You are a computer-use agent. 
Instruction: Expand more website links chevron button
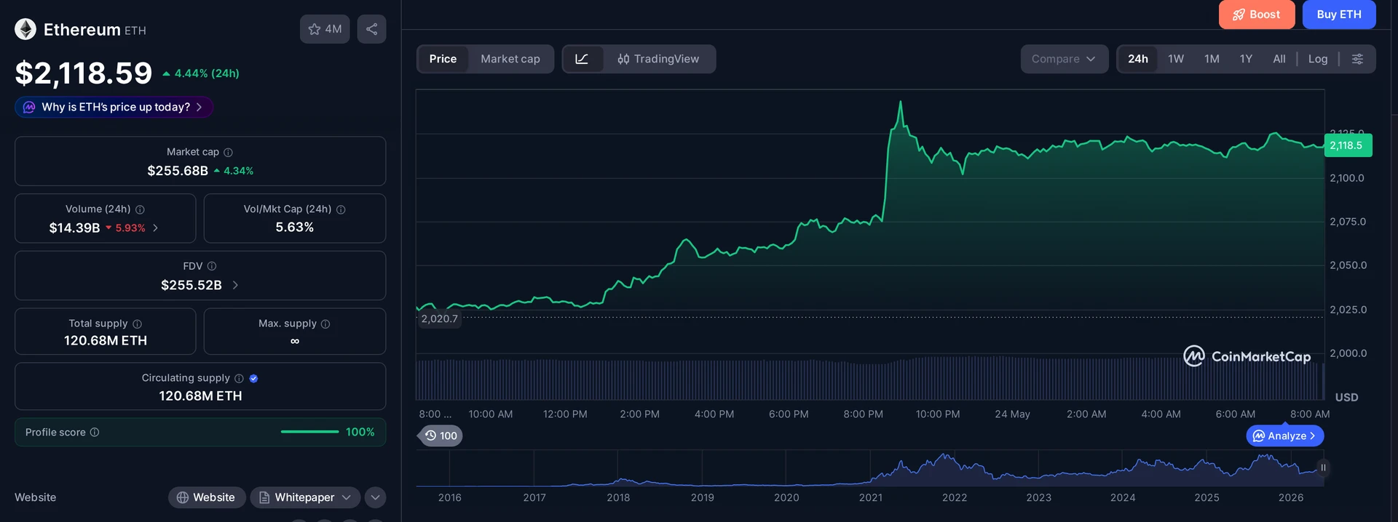[x=375, y=497]
